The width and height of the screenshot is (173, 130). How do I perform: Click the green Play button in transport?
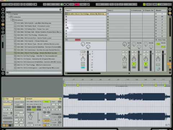pyautogui.click(x=62, y=4)
